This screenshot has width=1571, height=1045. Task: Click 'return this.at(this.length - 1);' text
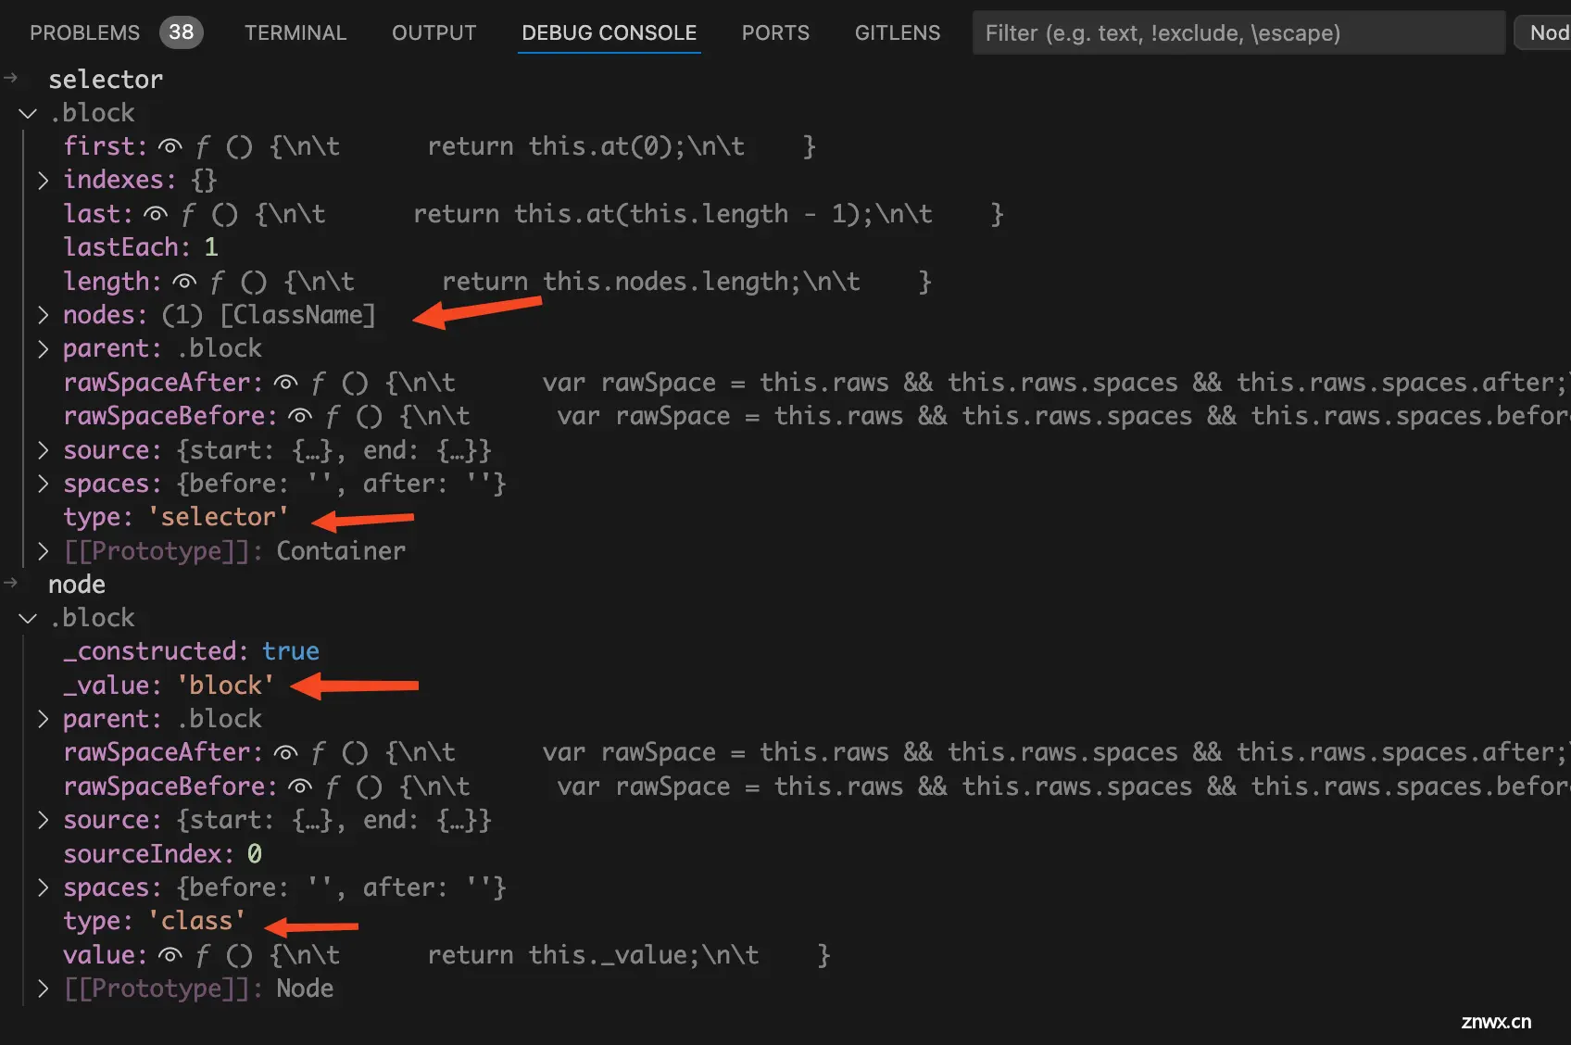coord(645,214)
